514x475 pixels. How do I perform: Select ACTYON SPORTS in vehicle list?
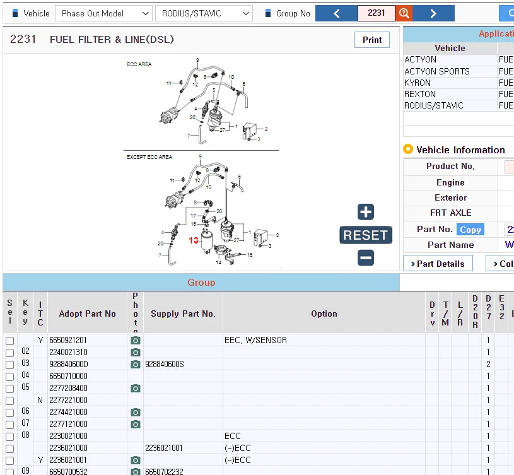437,71
